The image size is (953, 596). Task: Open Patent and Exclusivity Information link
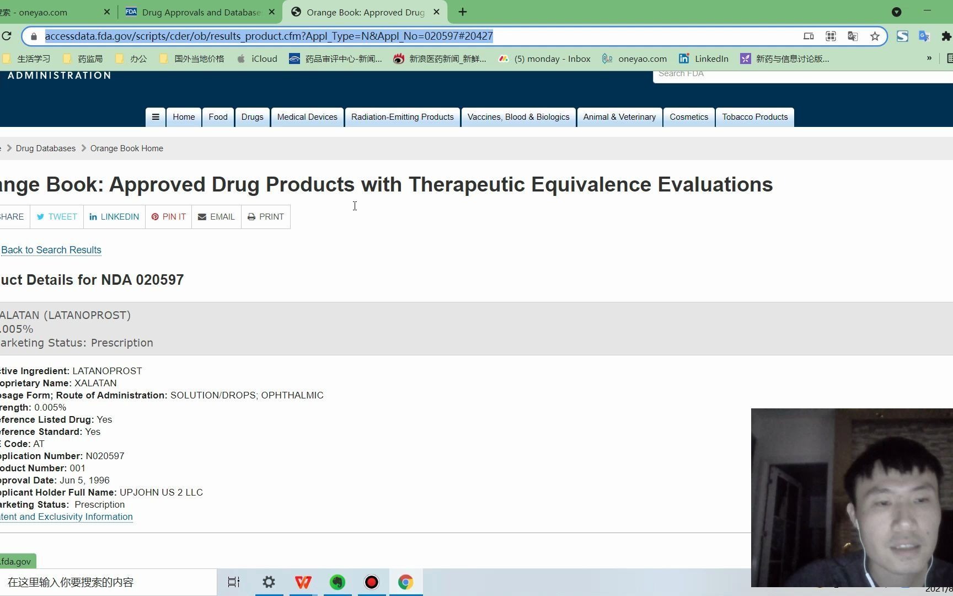point(66,517)
